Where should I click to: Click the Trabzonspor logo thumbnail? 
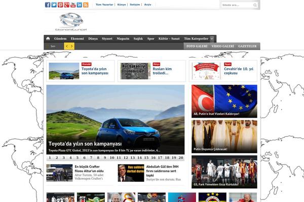point(182,197)
